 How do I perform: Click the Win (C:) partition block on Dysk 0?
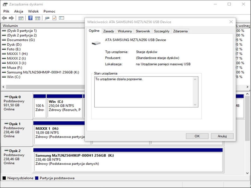click(x=65, y=106)
